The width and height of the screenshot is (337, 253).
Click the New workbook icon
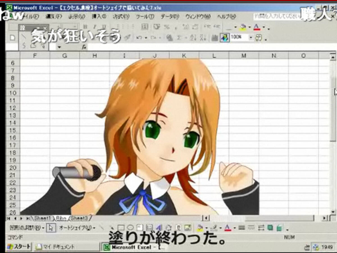[x=12, y=38]
